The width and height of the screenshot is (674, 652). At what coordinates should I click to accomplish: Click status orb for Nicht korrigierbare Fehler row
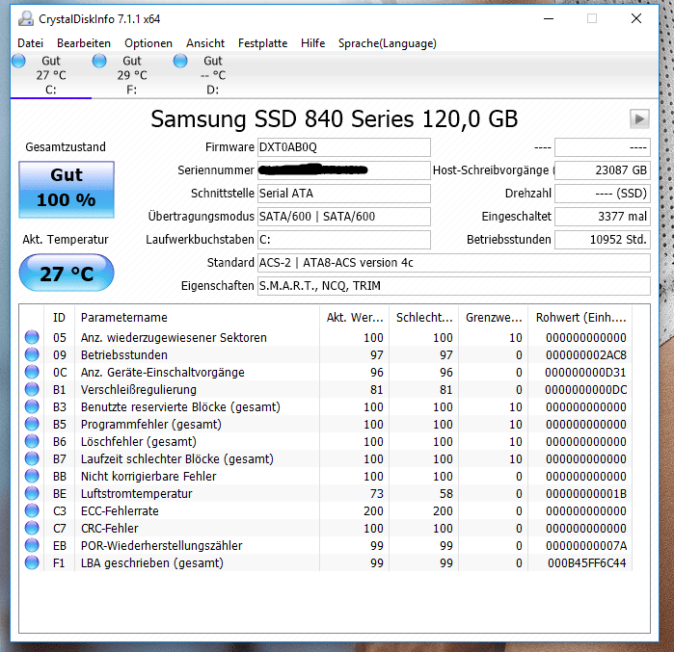point(32,476)
